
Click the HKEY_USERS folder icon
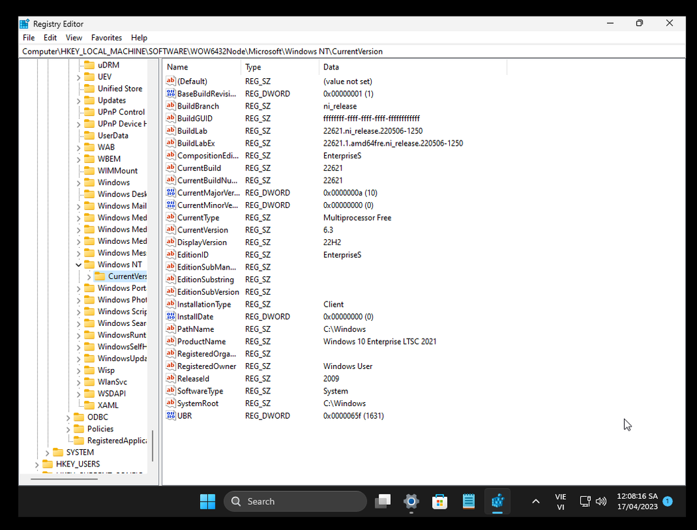48,464
